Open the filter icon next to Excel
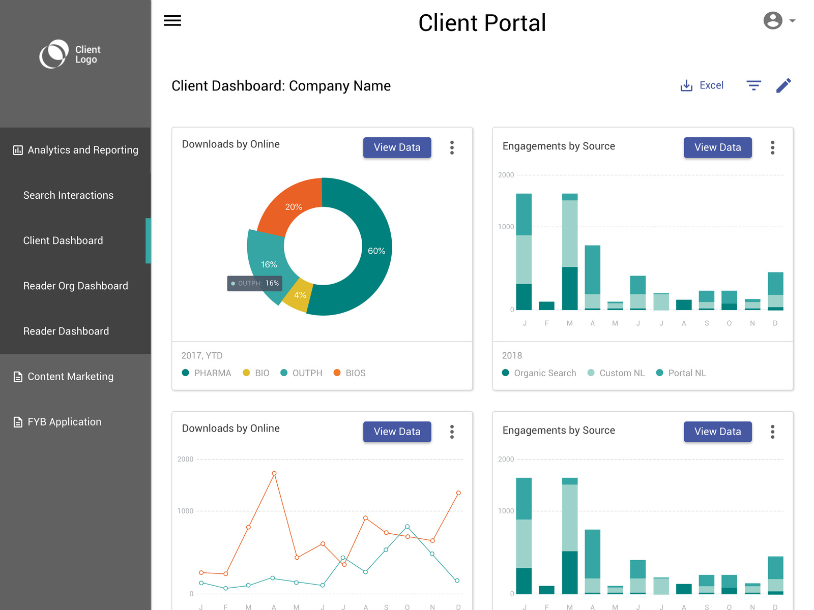 coord(753,85)
